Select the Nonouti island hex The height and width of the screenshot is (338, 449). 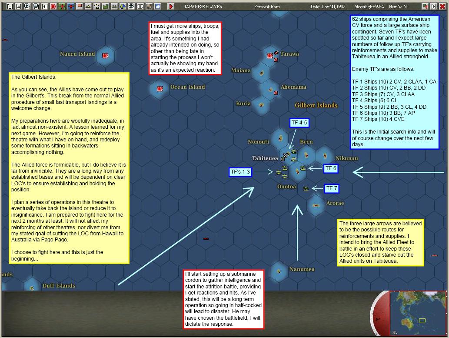pyautogui.click(x=280, y=138)
